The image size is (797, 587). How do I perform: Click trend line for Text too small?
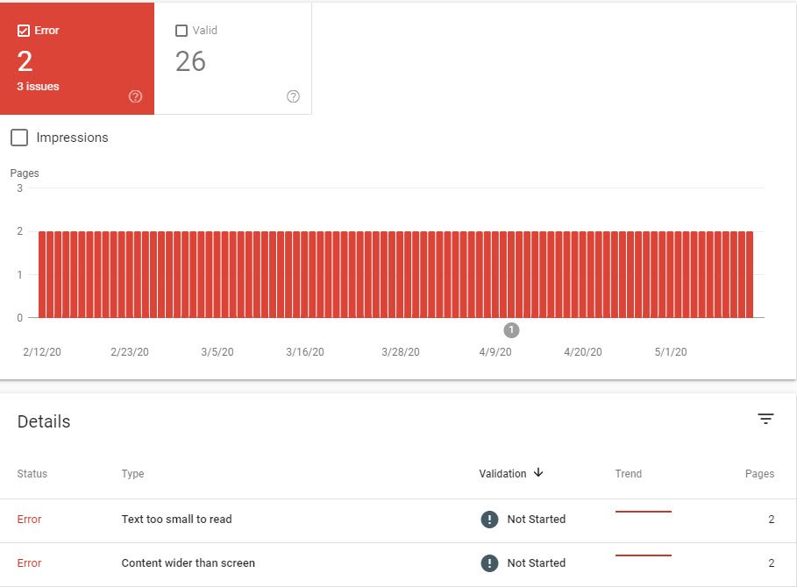643,512
